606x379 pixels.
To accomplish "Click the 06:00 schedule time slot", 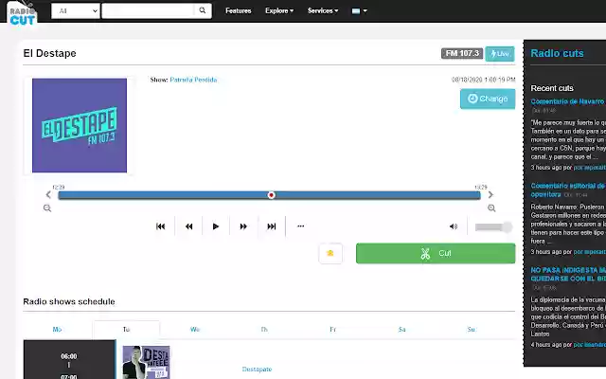I will pos(69,360).
